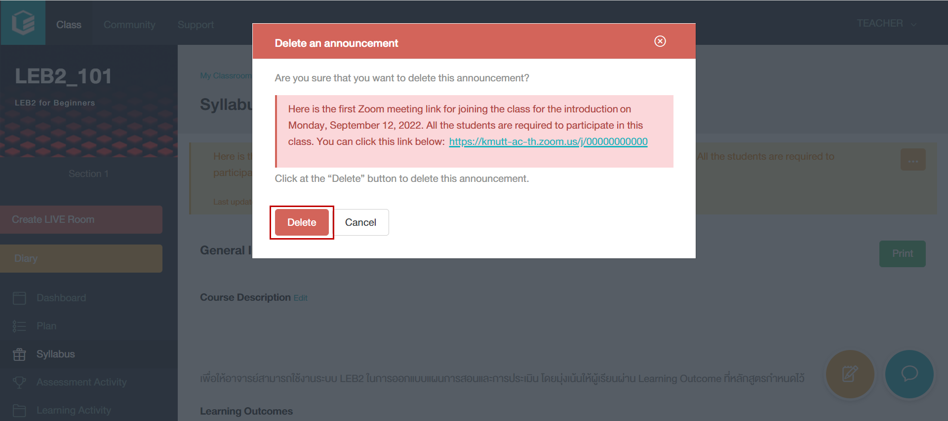Click the Learning Activity folder icon
The width and height of the screenshot is (948, 421).
(19, 410)
